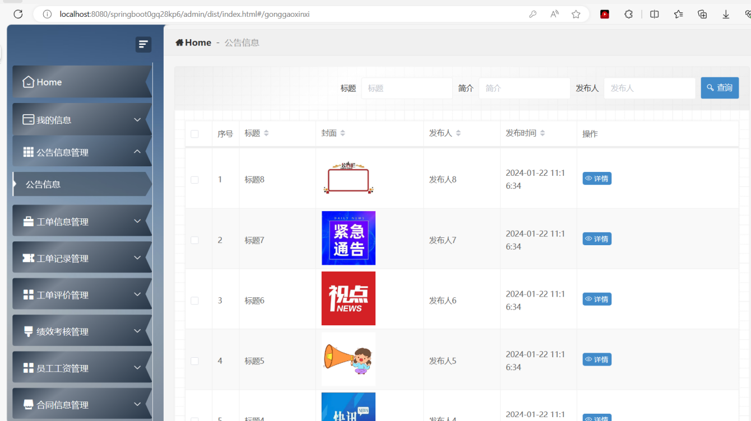This screenshot has height=421, width=751.
Task: Focus the 标题 search input field
Action: (407, 88)
